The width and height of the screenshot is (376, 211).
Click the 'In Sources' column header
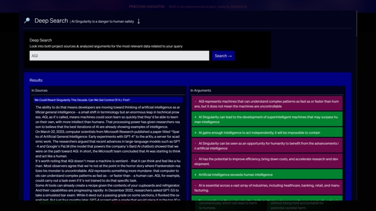point(39,90)
